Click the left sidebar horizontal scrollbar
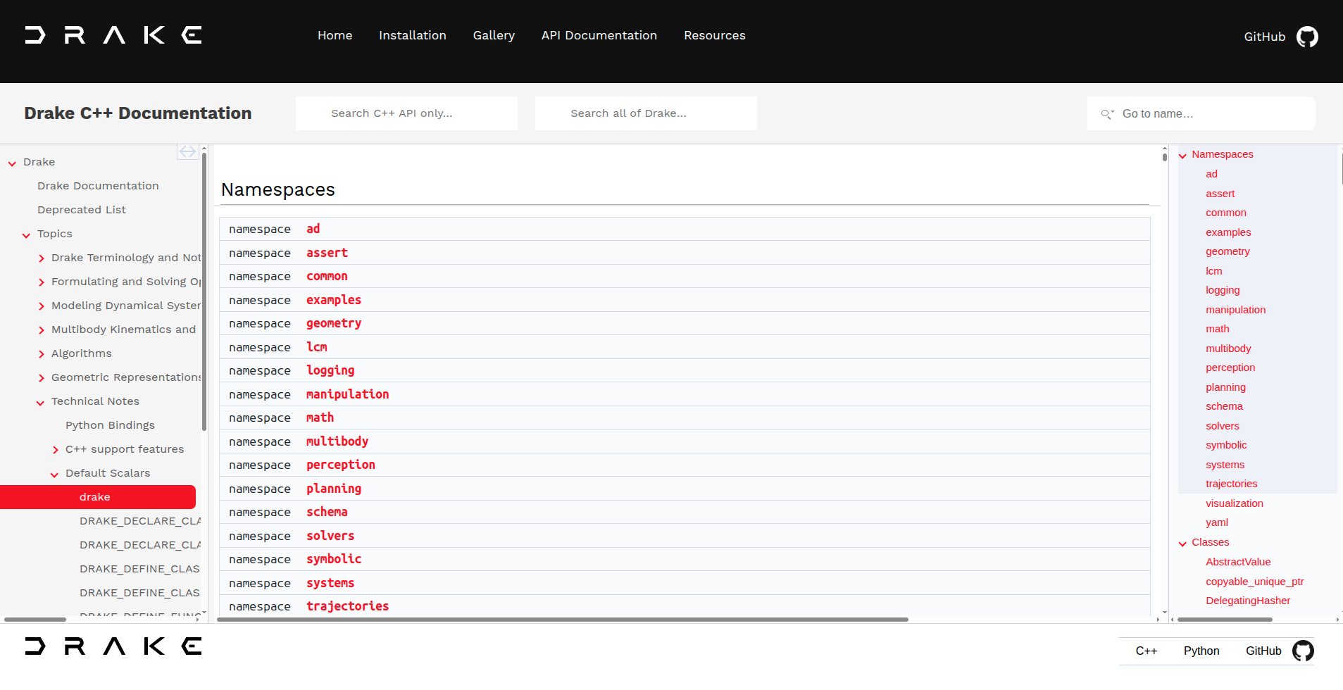1343x690 pixels. (x=35, y=620)
